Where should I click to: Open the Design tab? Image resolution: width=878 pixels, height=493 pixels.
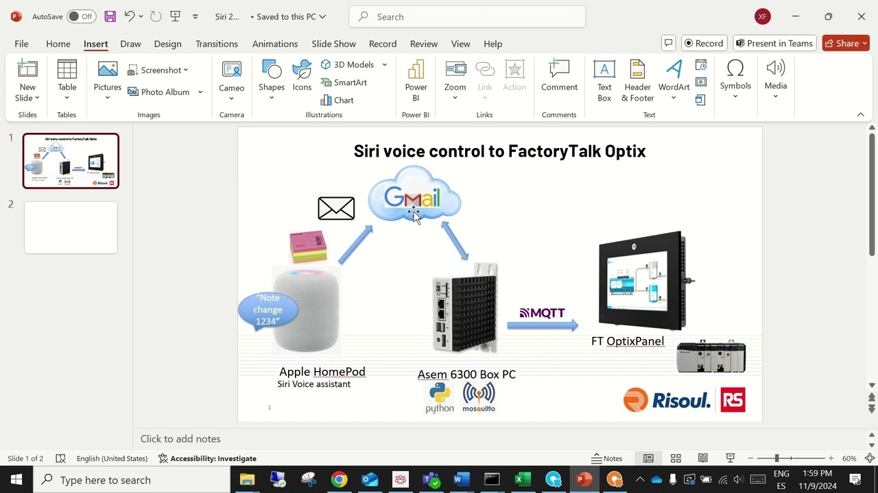167,43
